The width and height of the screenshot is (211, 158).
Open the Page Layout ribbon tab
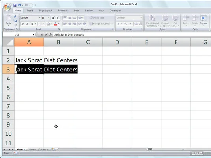(46, 11)
